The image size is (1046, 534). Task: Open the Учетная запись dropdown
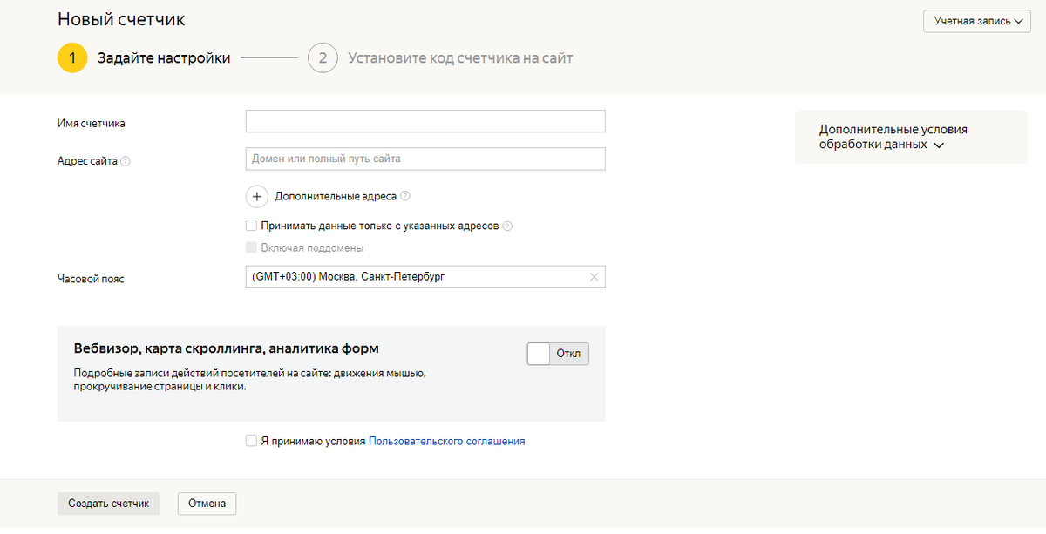pyautogui.click(x=977, y=21)
